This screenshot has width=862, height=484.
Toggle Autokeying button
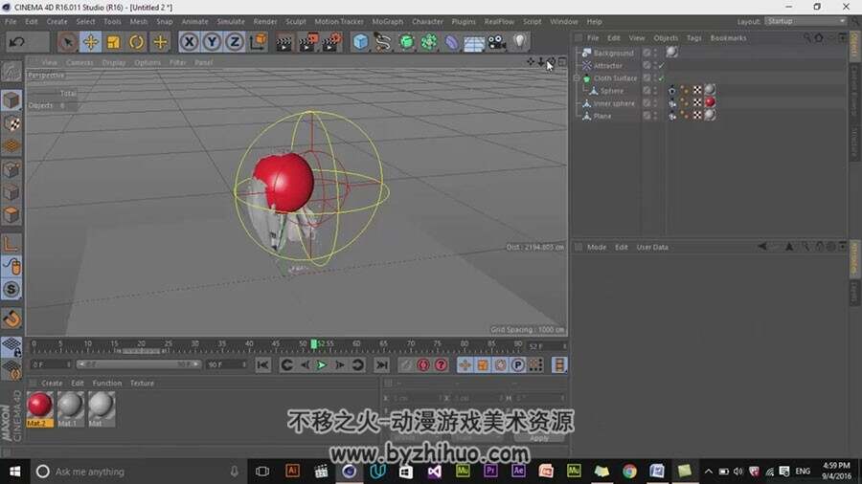pyautogui.click(x=423, y=365)
